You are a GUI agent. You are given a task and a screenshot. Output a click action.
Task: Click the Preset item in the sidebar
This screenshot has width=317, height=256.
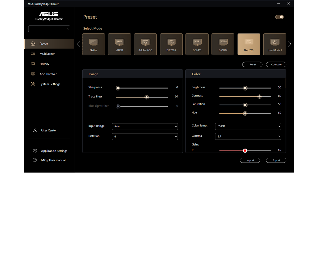point(49,44)
